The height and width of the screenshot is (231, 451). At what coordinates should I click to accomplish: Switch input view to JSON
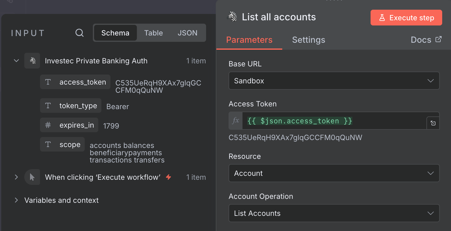pos(188,33)
